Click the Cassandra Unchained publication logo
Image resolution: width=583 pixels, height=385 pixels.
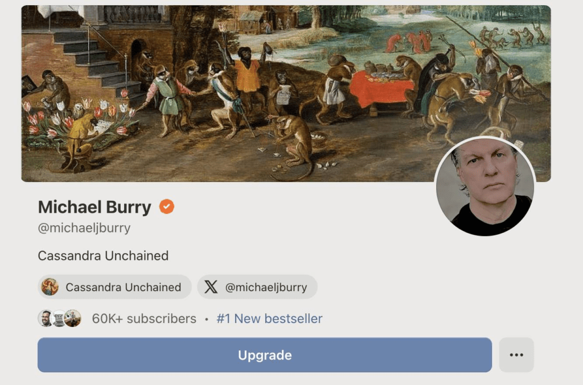[x=50, y=287]
